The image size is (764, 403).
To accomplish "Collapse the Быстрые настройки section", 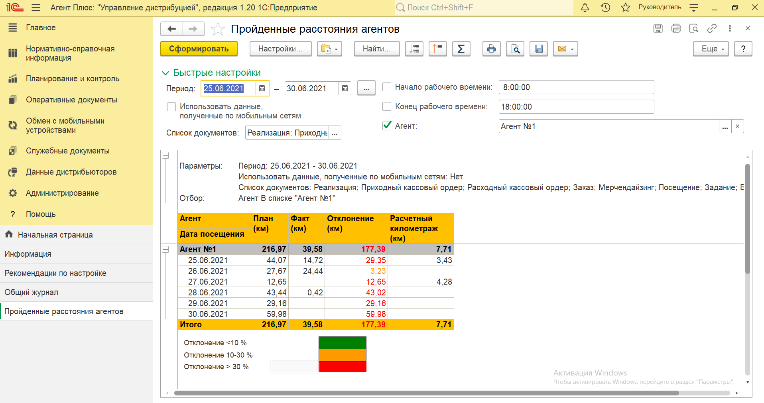I will click(165, 73).
